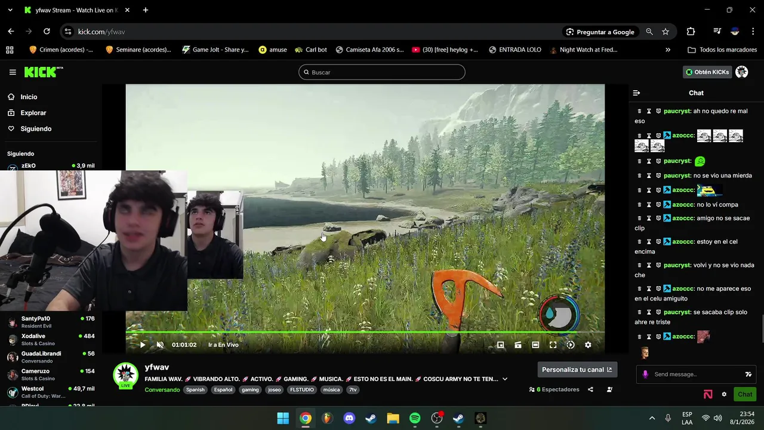764x430 pixels.
Task: Open the 7TV emote picker in message box
Action: (x=748, y=374)
